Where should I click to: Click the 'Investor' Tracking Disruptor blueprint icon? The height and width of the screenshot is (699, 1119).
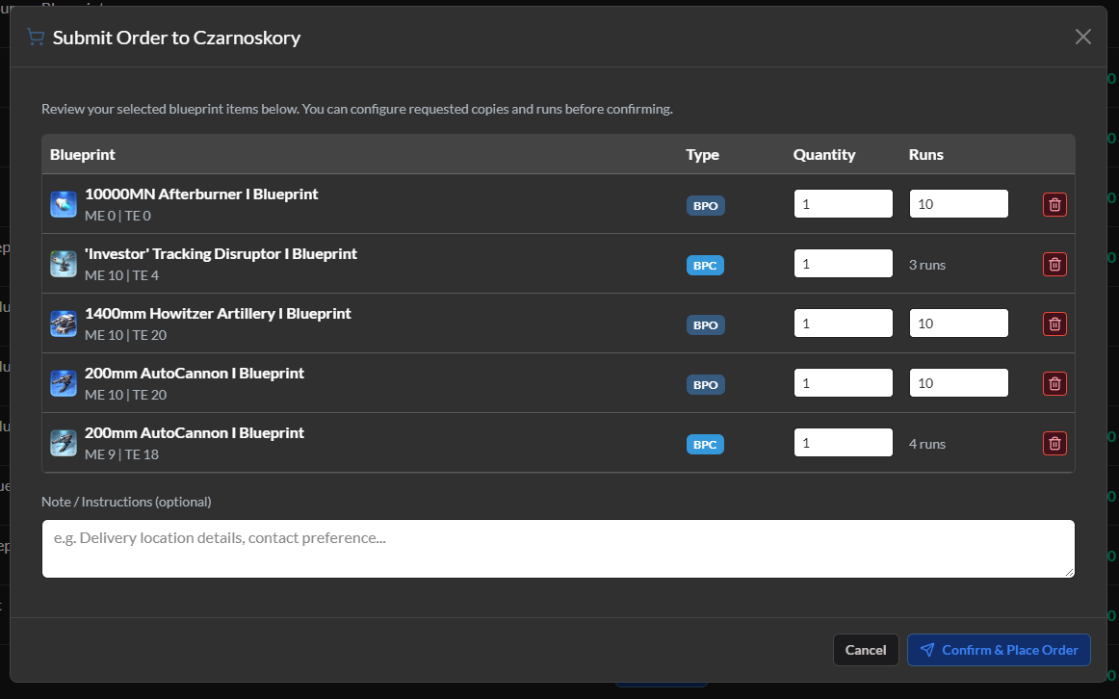coord(64,264)
